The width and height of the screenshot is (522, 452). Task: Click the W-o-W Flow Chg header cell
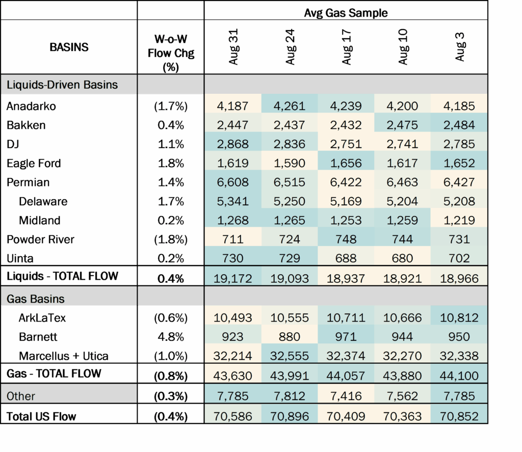[170, 46]
